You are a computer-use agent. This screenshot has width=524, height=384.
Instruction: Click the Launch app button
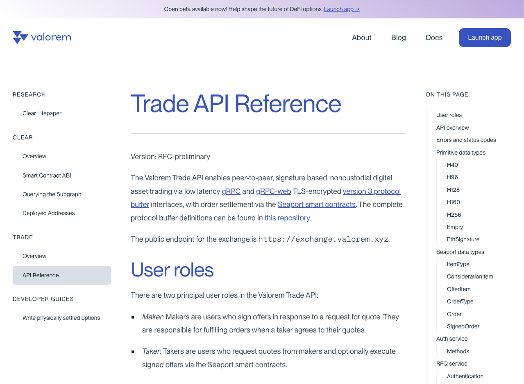485,38
